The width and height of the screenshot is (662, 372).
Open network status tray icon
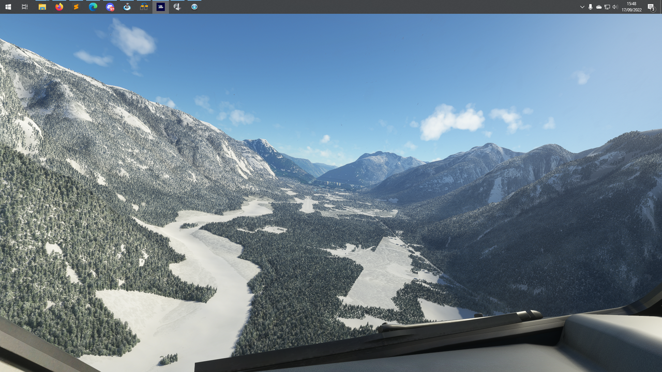click(x=607, y=7)
